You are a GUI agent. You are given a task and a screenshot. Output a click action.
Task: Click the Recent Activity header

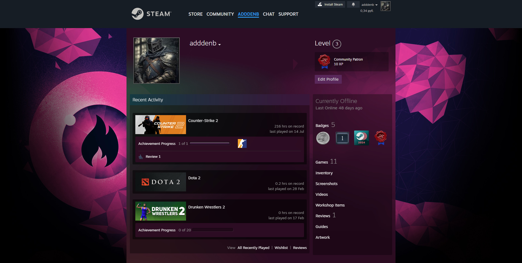pos(220,100)
